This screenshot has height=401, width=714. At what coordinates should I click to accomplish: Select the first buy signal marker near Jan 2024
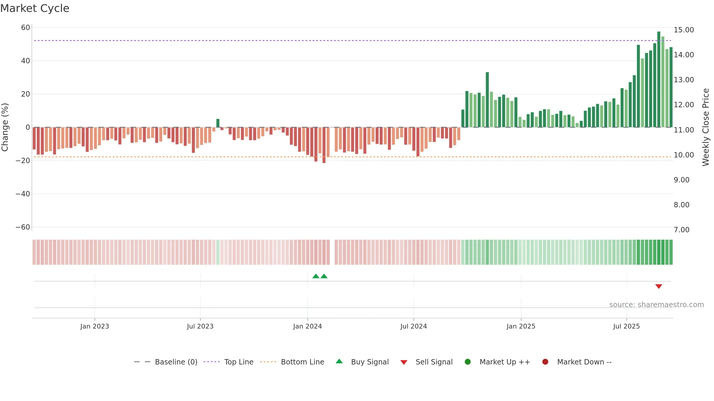tap(316, 276)
